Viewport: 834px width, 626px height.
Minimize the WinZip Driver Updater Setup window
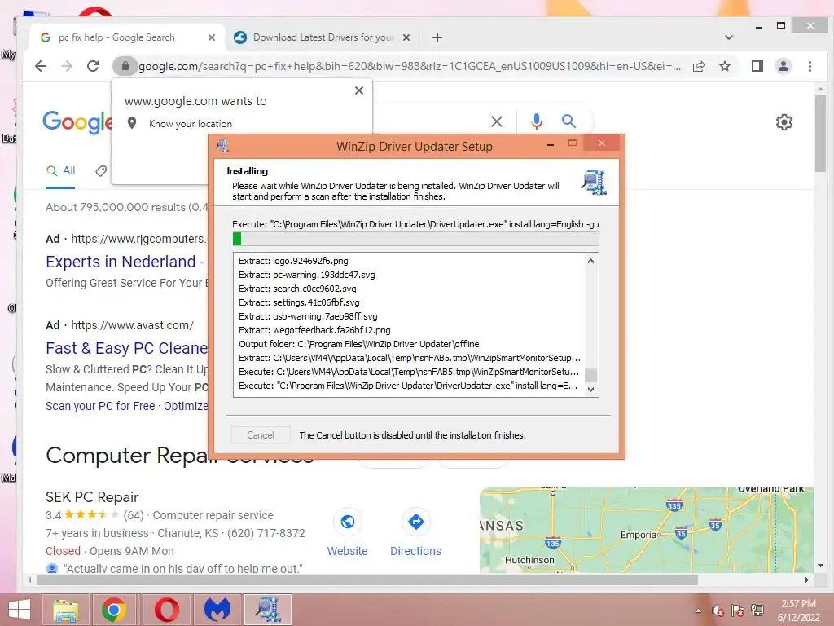pyautogui.click(x=551, y=145)
